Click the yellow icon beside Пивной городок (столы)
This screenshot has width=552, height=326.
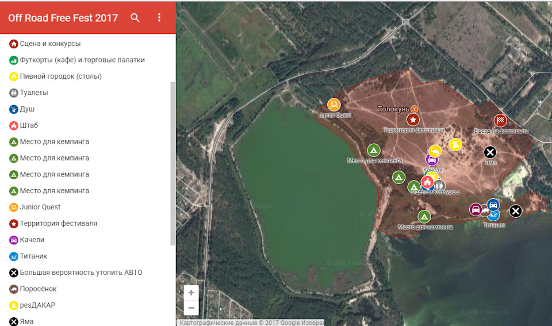click(13, 76)
